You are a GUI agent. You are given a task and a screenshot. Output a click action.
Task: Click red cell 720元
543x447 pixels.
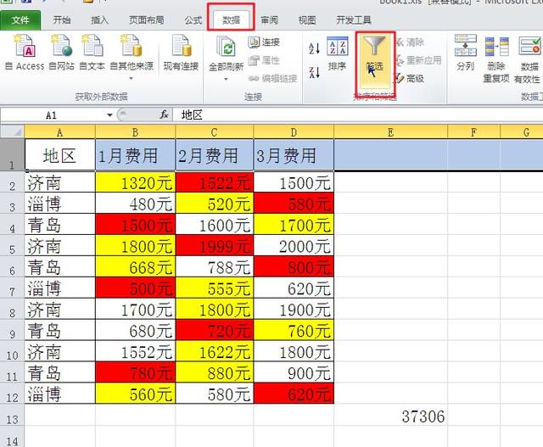(x=215, y=330)
